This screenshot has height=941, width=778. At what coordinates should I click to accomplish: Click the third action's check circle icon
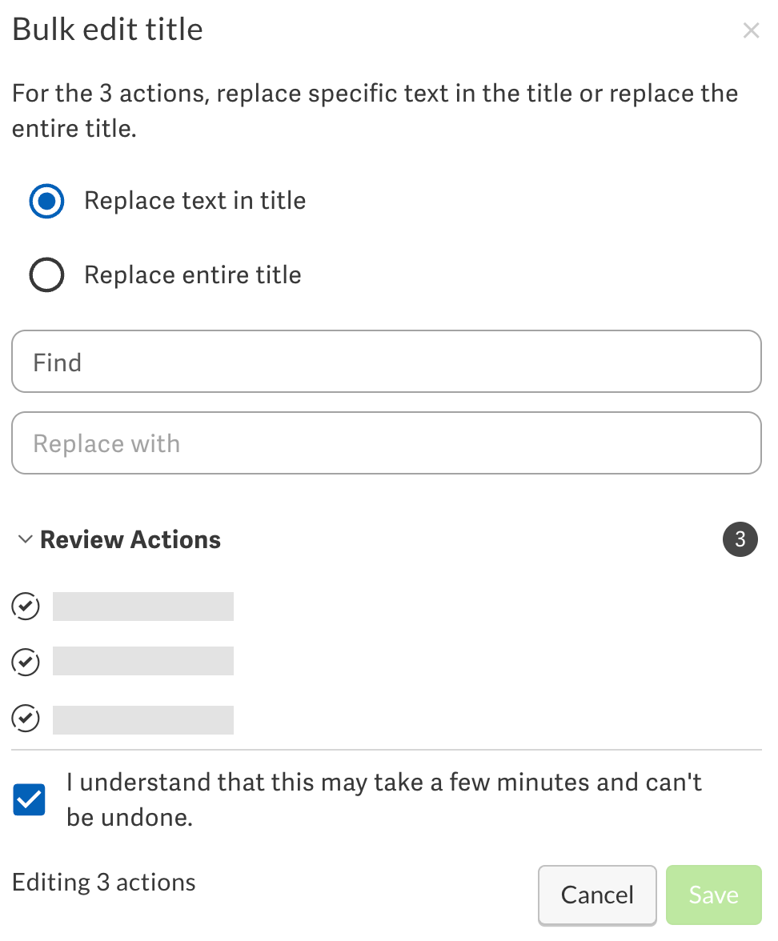(26, 719)
